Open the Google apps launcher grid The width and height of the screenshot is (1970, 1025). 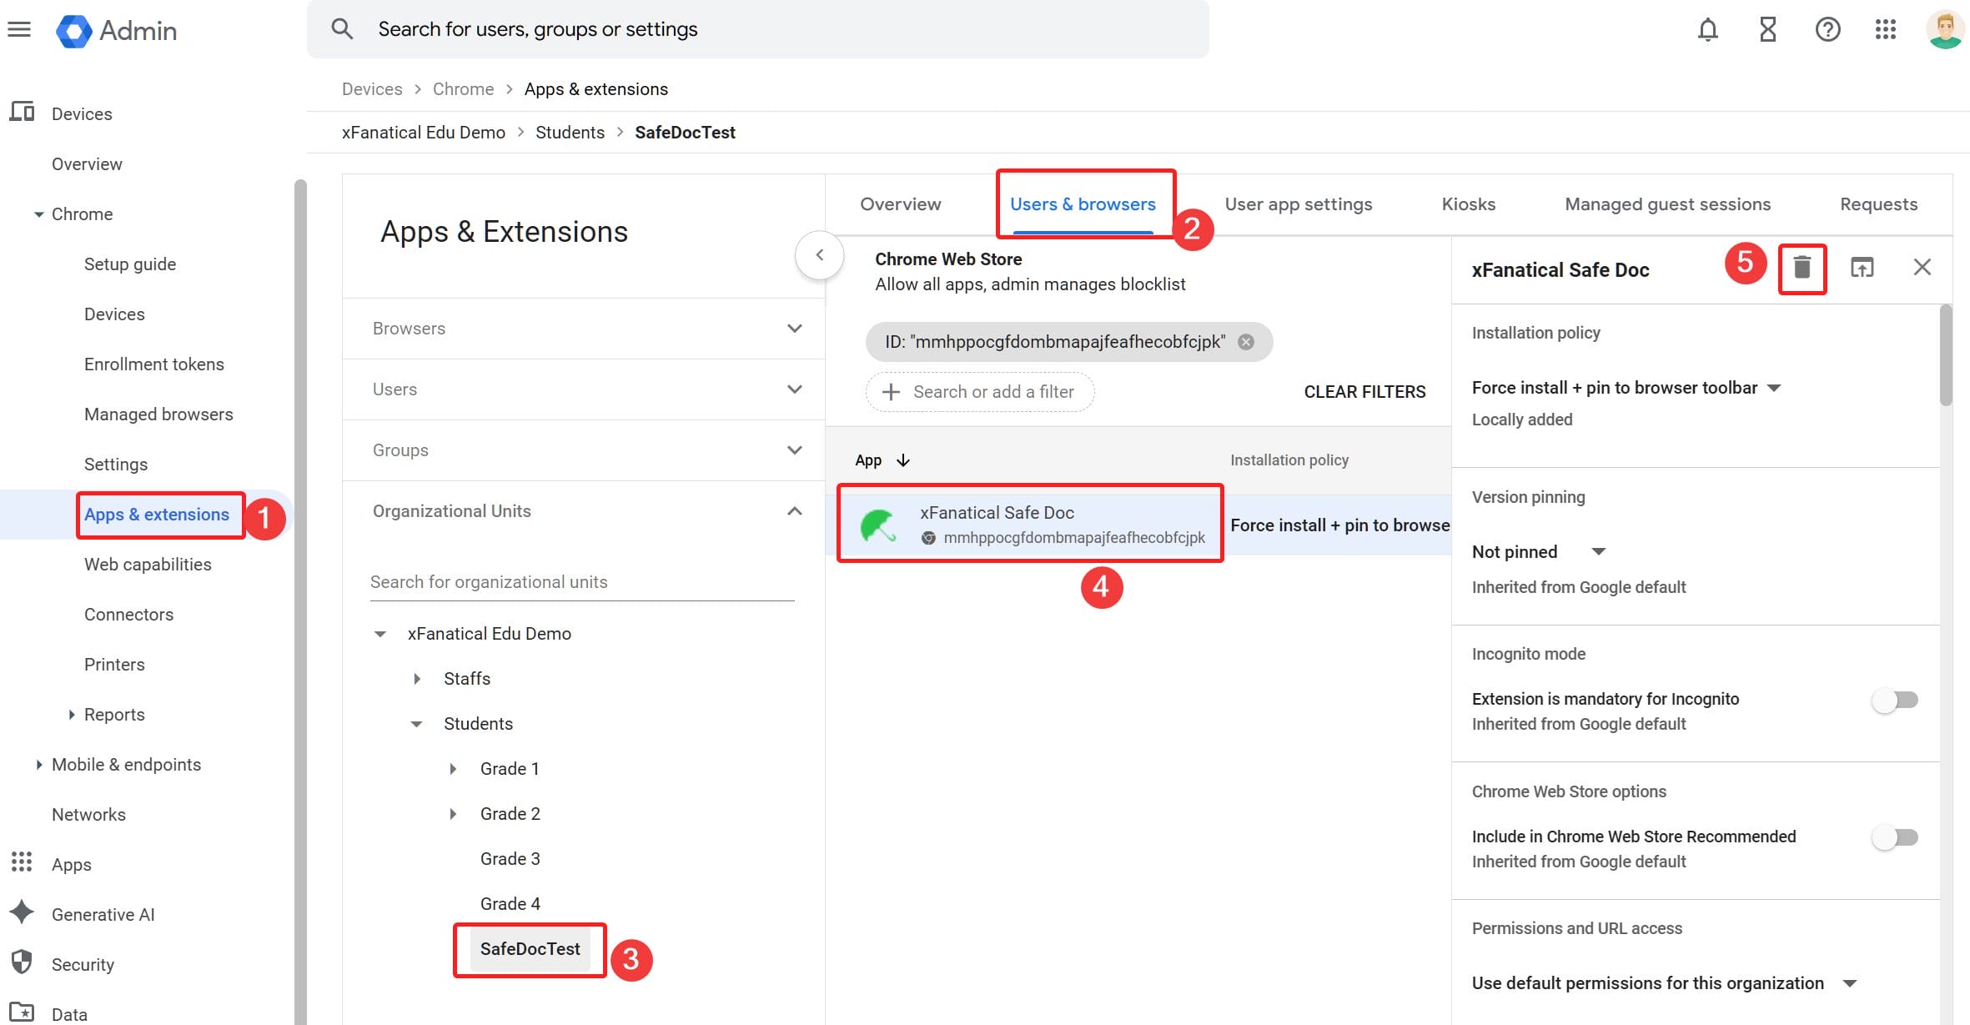[1886, 29]
